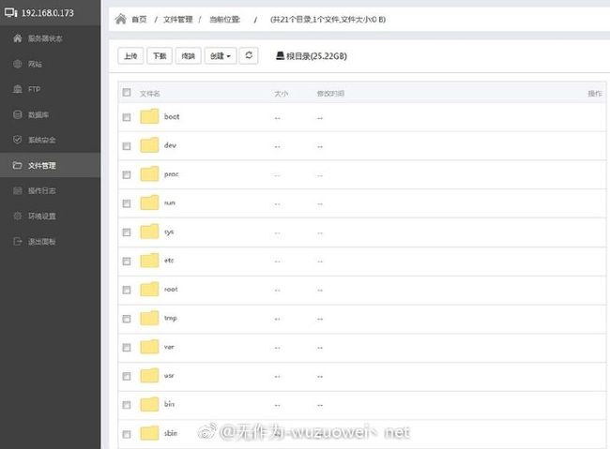This screenshot has width=610, height=449.
Task: Check the box for the boot folder
Action: point(127,117)
